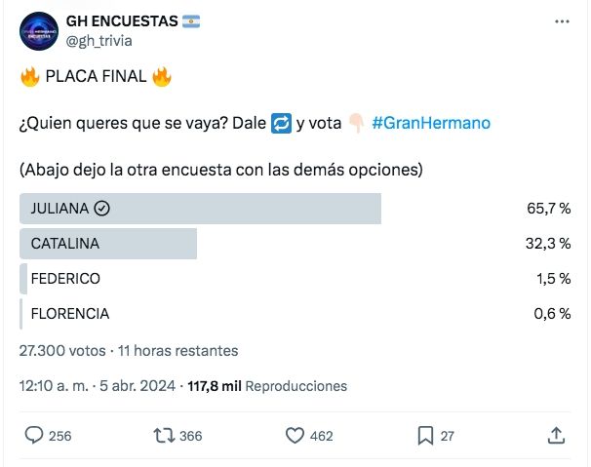
Task: Click the retweet icon
Action: 165,435
